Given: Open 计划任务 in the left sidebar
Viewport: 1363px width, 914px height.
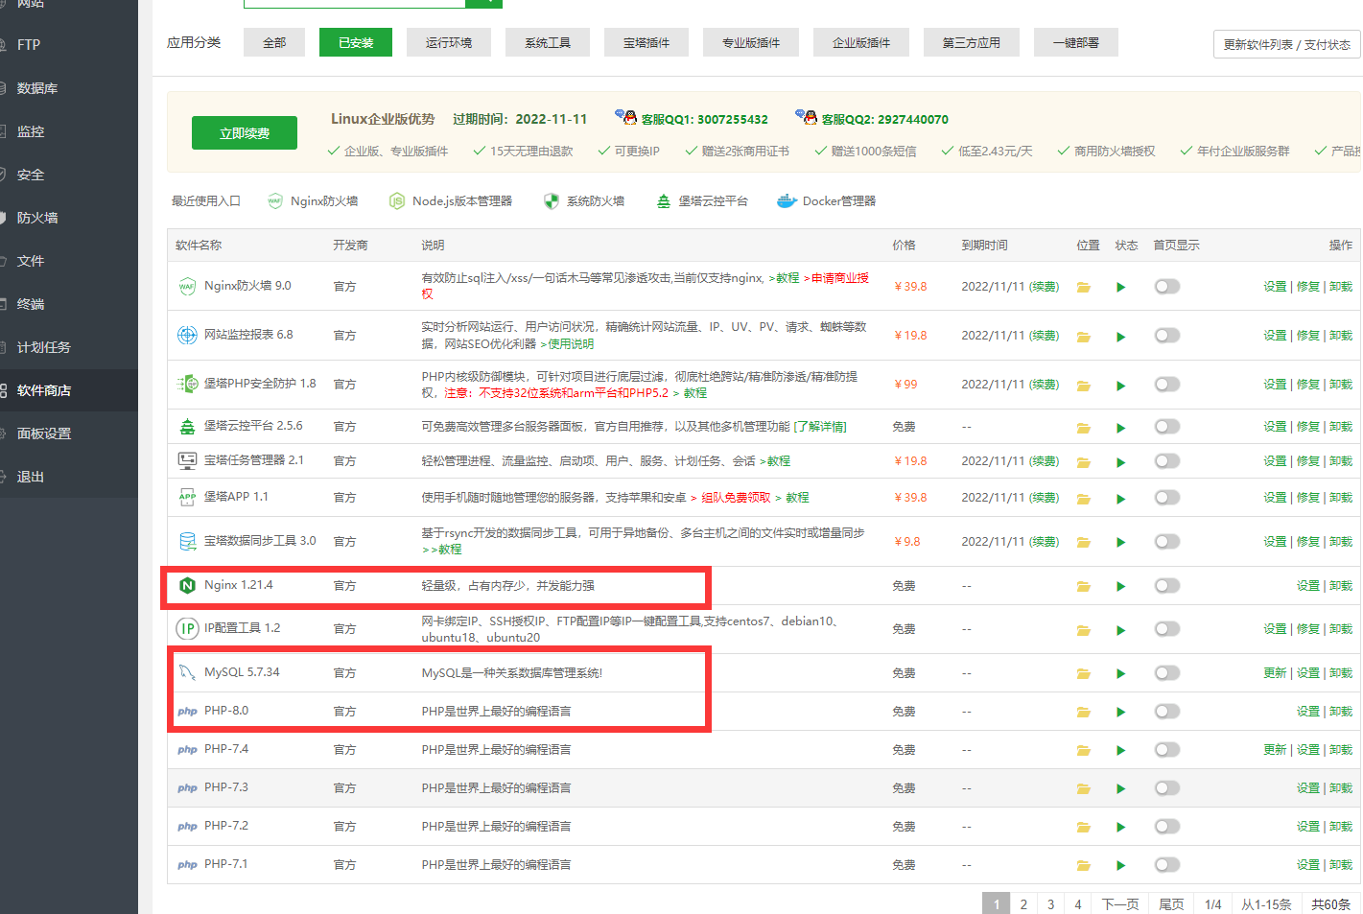Looking at the screenshot, I should [43, 347].
